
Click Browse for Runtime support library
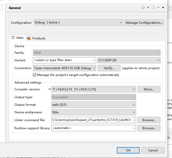[x=149, y=128]
